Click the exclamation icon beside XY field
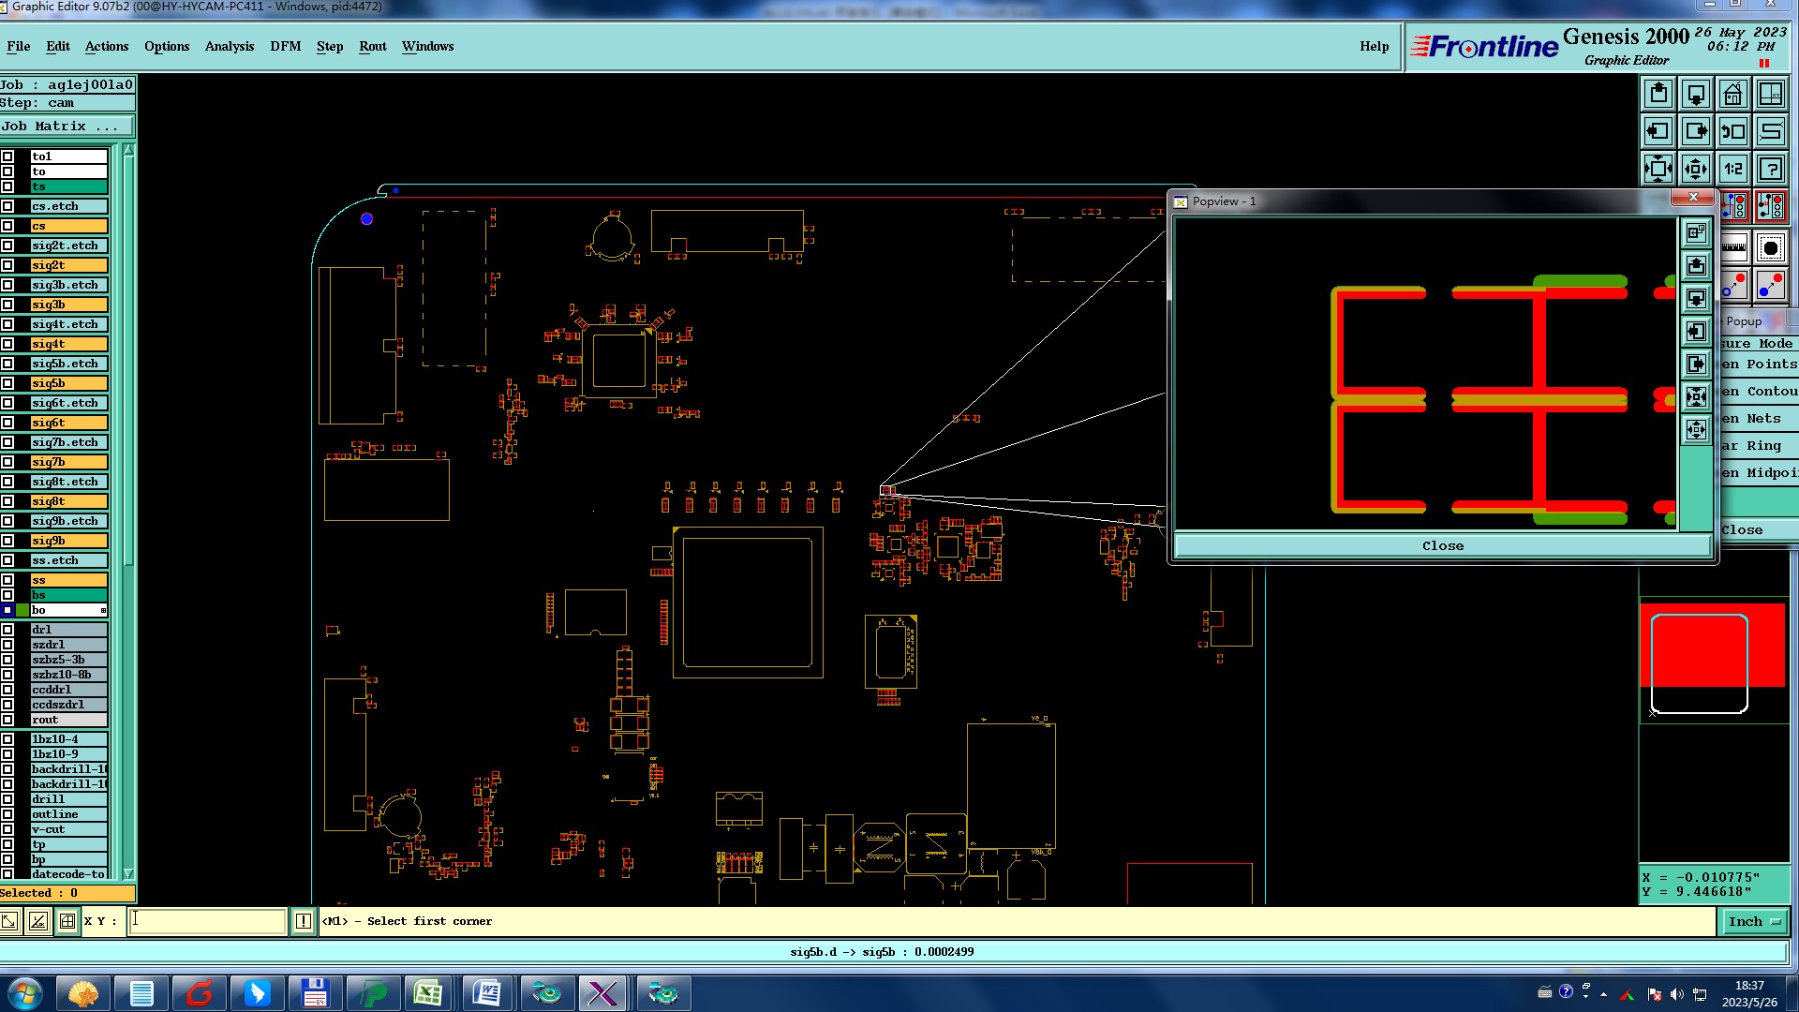The height and width of the screenshot is (1012, 1799). pyautogui.click(x=304, y=921)
